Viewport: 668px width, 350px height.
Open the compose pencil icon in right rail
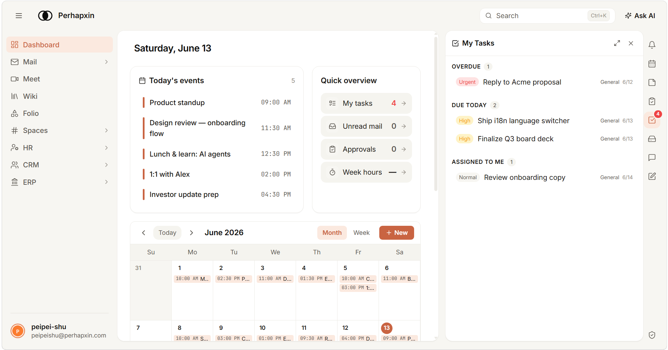[652, 176]
